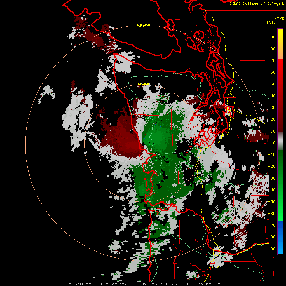
Task: Click the -70 value on velocity scale
Action: pos(272,225)
